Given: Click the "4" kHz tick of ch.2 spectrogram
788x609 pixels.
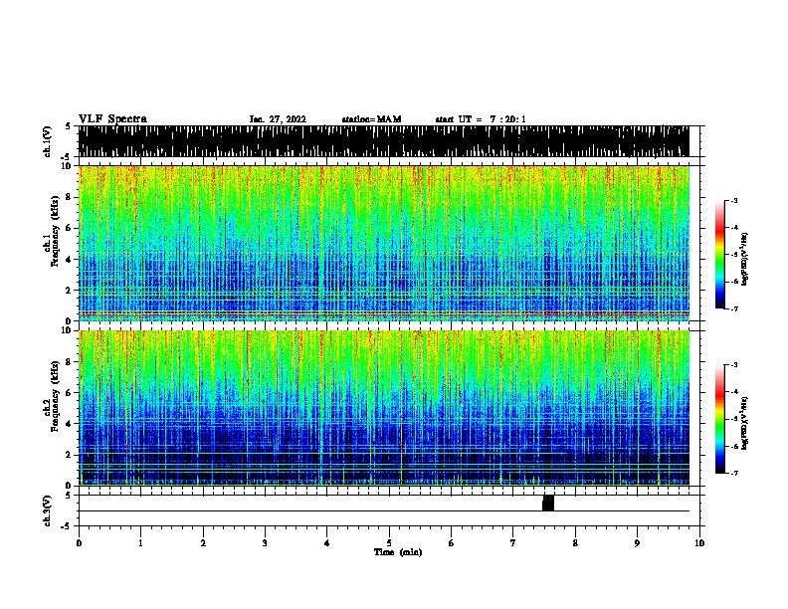Looking at the screenshot, I should click(x=69, y=424).
